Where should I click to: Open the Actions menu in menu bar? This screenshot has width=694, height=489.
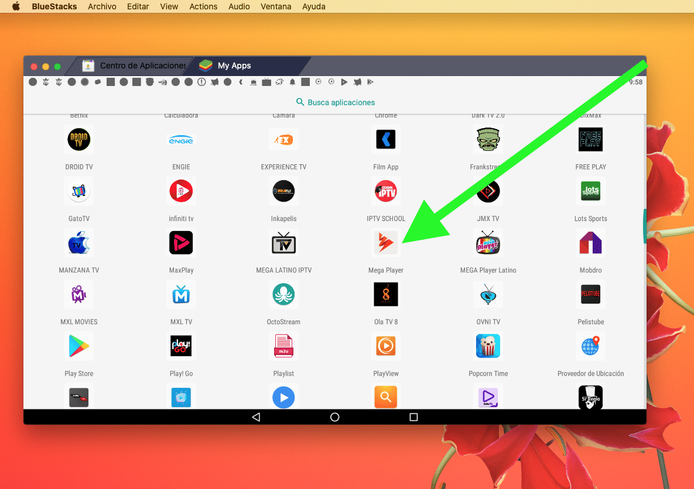203,6
